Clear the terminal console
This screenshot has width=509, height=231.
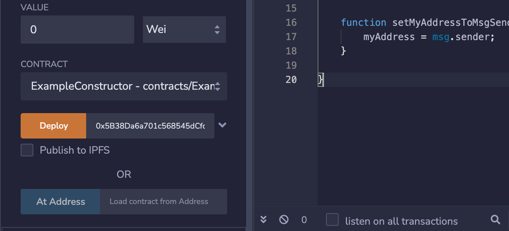point(283,219)
